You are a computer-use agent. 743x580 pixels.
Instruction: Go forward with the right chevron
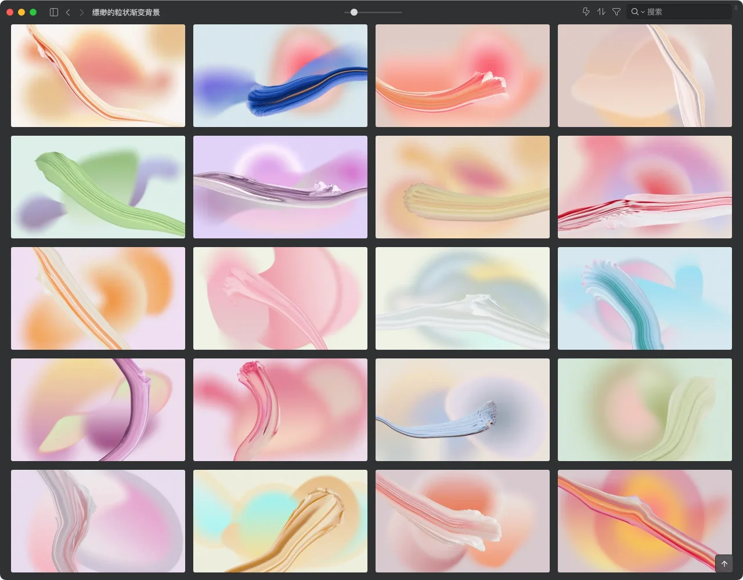coord(81,12)
